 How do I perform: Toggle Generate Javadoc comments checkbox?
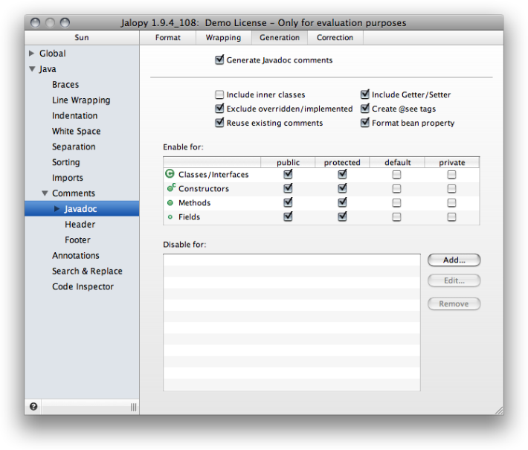tap(219, 60)
